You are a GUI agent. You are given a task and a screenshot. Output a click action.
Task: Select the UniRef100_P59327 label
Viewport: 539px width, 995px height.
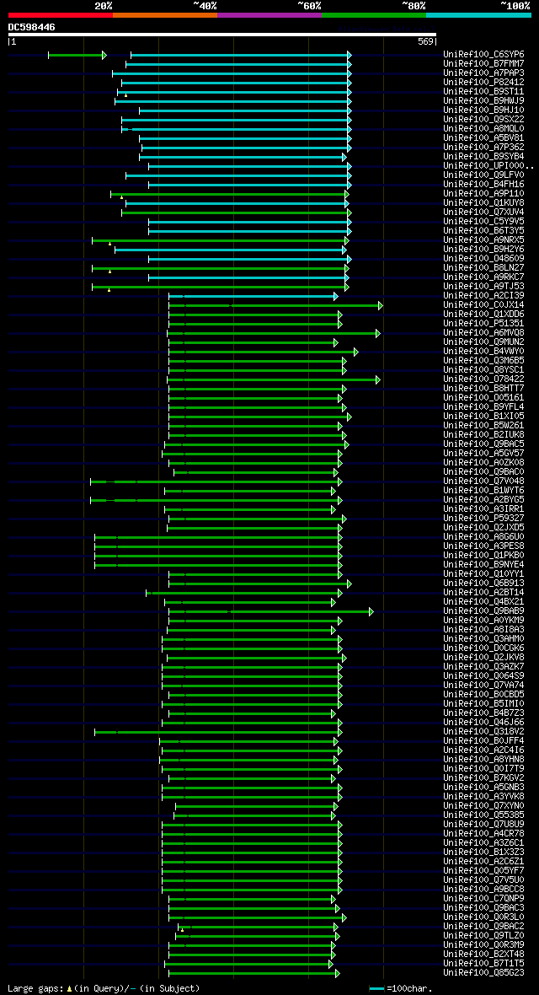coord(483,517)
